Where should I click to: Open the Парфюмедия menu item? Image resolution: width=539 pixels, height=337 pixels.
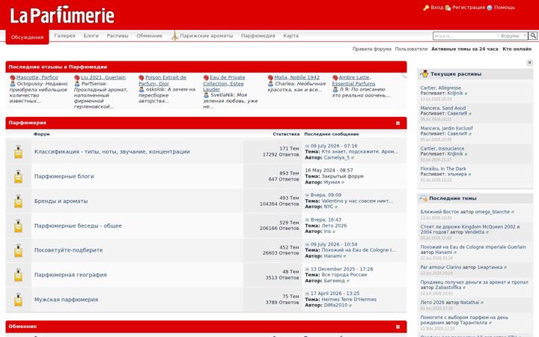[x=258, y=35]
